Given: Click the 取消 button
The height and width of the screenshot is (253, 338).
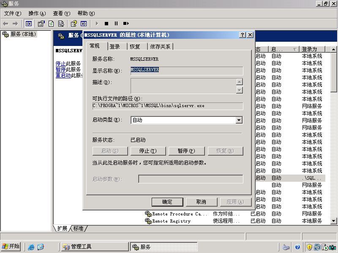Looking at the screenshot, I should click(202, 202).
